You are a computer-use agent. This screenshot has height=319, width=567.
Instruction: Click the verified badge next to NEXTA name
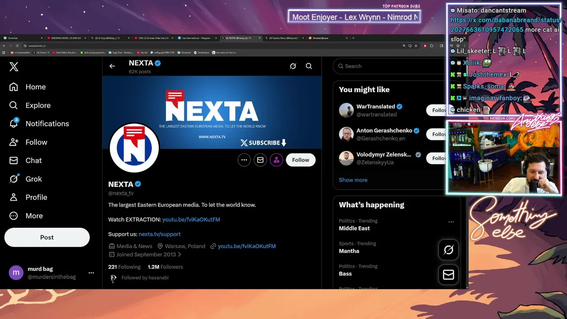pos(138,184)
